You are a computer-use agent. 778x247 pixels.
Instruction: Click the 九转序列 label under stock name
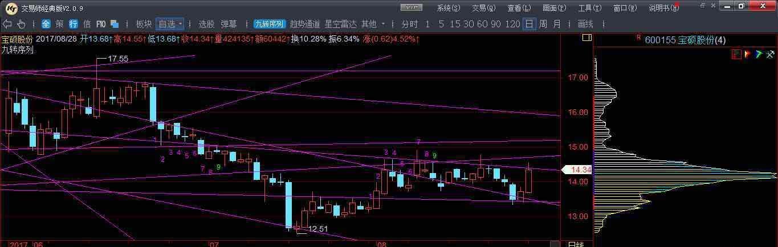tap(17, 49)
